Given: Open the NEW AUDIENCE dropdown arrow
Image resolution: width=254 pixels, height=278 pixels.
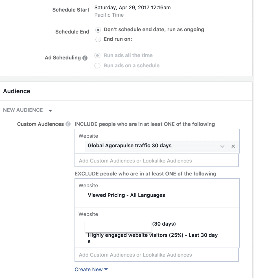Looking at the screenshot, I should point(50,111).
